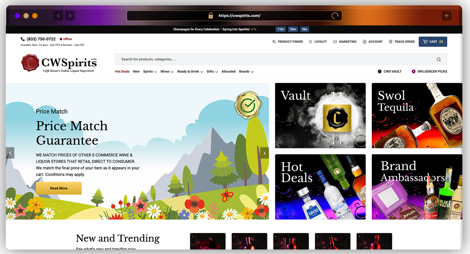Click the Track Order location pin icon
Viewport: 470px width, 254px height.
tap(390, 42)
